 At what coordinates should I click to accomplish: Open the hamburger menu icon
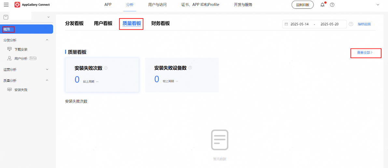(x=6, y=5)
